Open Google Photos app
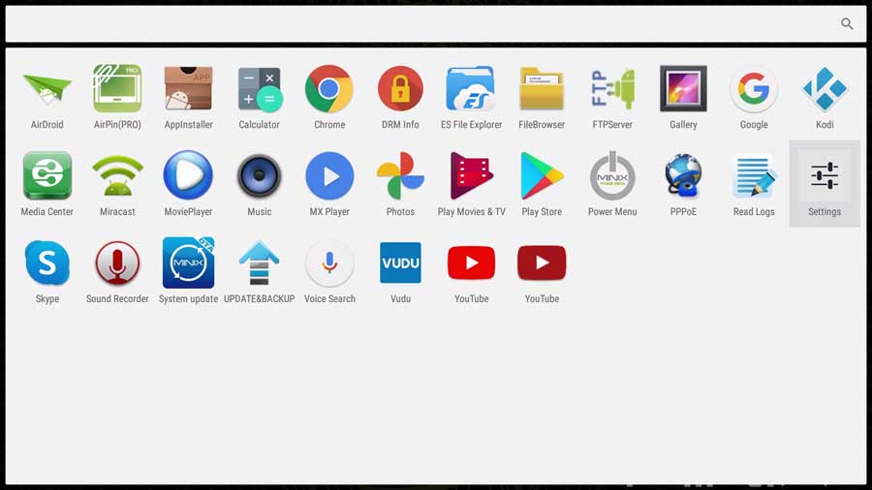 pos(400,175)
